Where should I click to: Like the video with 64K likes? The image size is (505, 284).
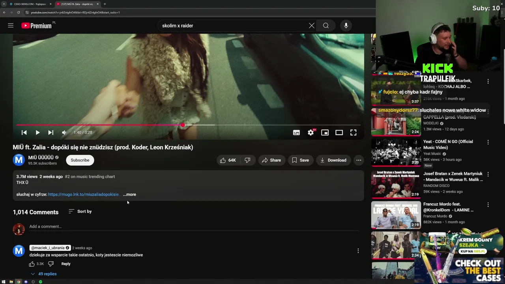click(228, 160)
